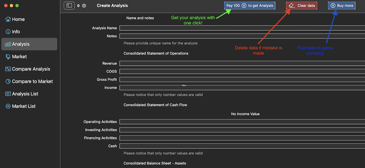
Task: Click the coin icon beside the 0 balance
Action: (84, 6)
